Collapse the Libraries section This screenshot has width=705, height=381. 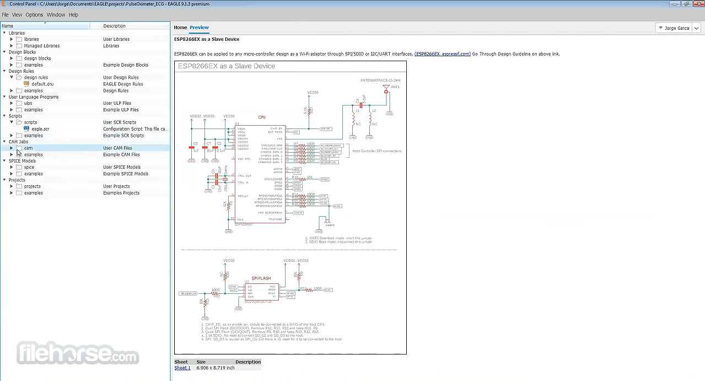point(4,33)
